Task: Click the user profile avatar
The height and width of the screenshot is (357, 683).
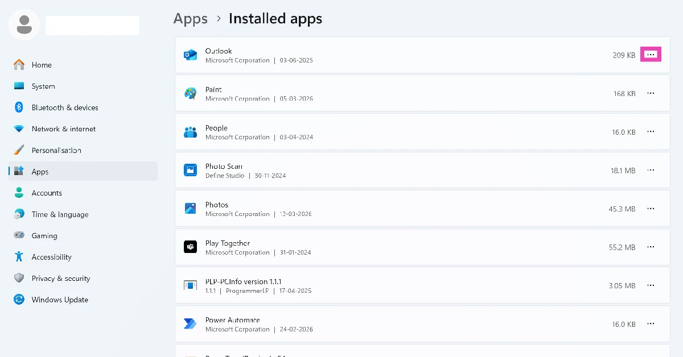Action: (x=24, y=24)
